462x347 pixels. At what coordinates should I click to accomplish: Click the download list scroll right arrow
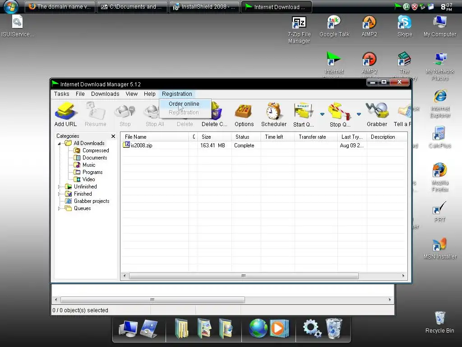click(x=403, y=276)
